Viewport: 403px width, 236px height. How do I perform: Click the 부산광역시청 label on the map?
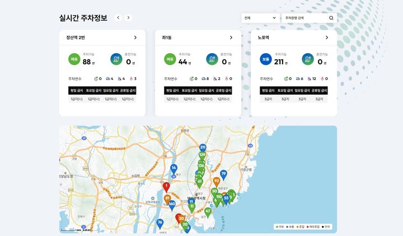[x=197, y=198]
